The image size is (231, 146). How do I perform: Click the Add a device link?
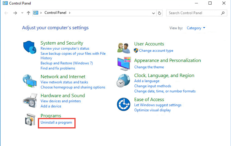[51, 106]
